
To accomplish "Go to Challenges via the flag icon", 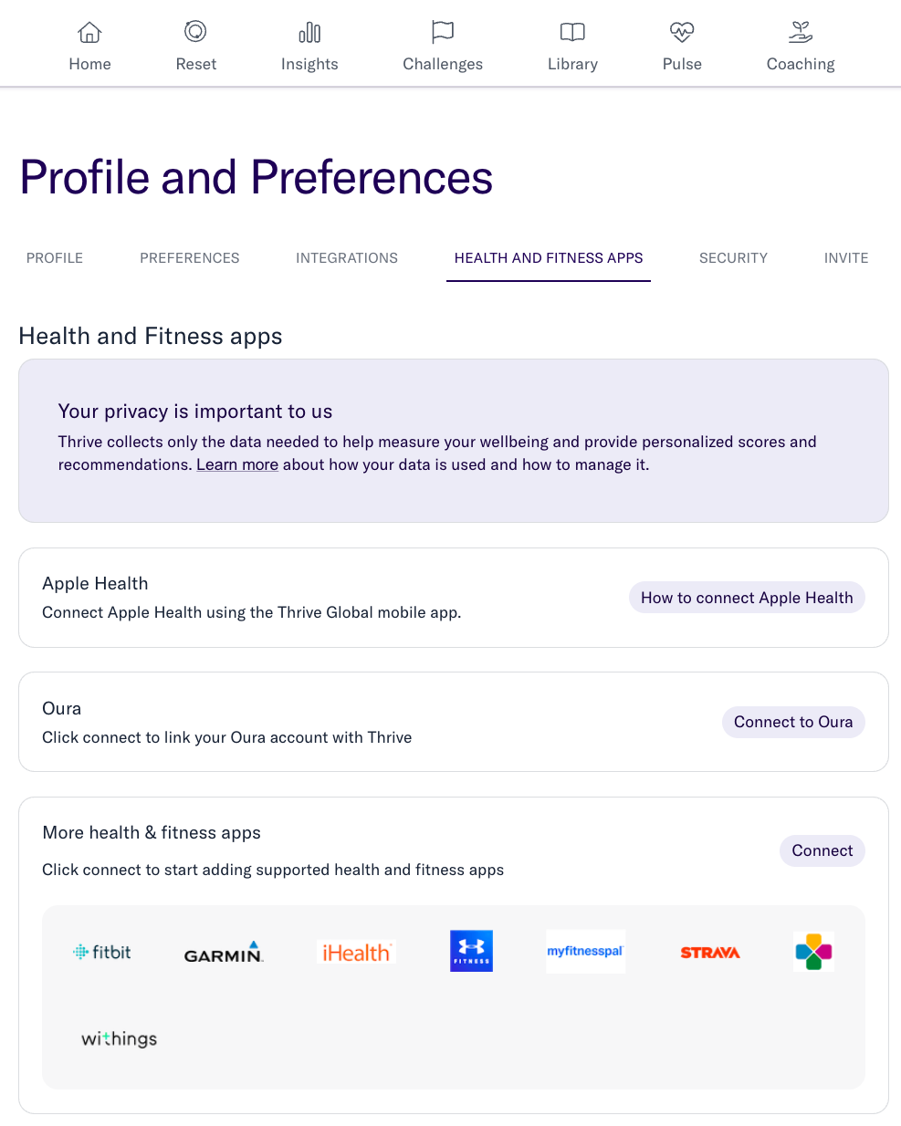I will tap(442, 43).
